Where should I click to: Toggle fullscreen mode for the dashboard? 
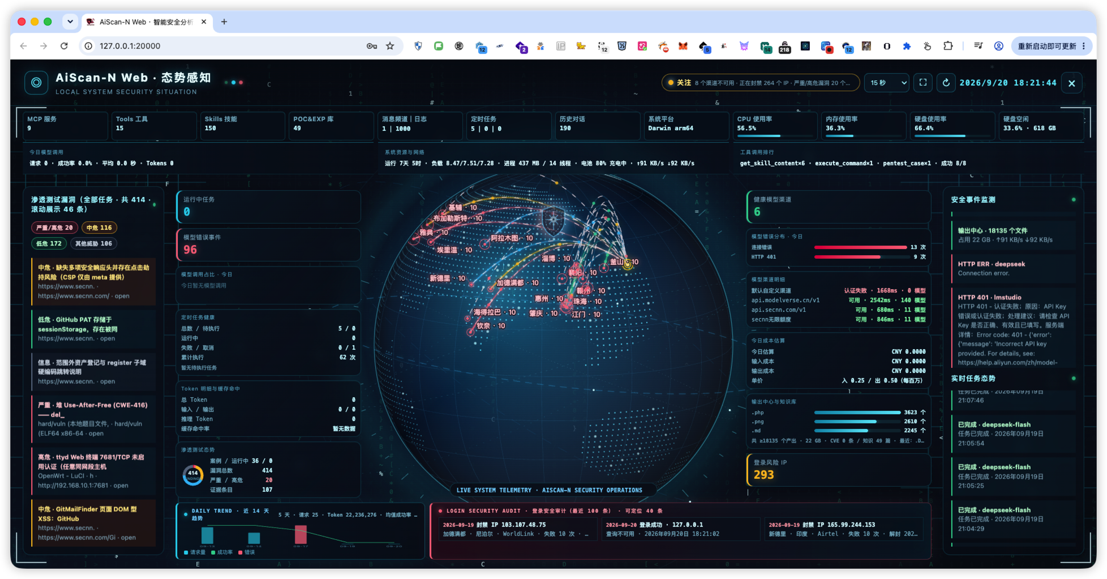coord(923,83)
